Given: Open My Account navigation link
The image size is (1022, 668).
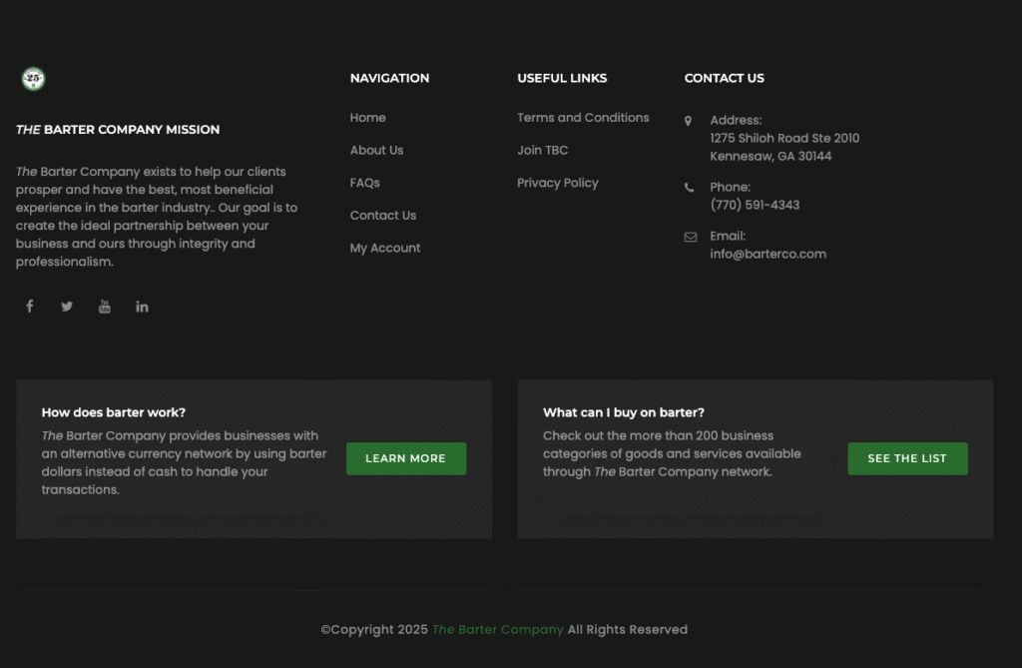Looking at the screenshot, I should coord(384,249).
